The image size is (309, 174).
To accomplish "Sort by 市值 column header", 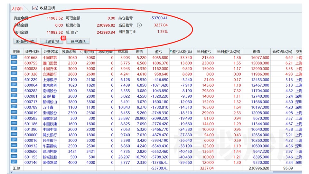I will coord(257,52).
